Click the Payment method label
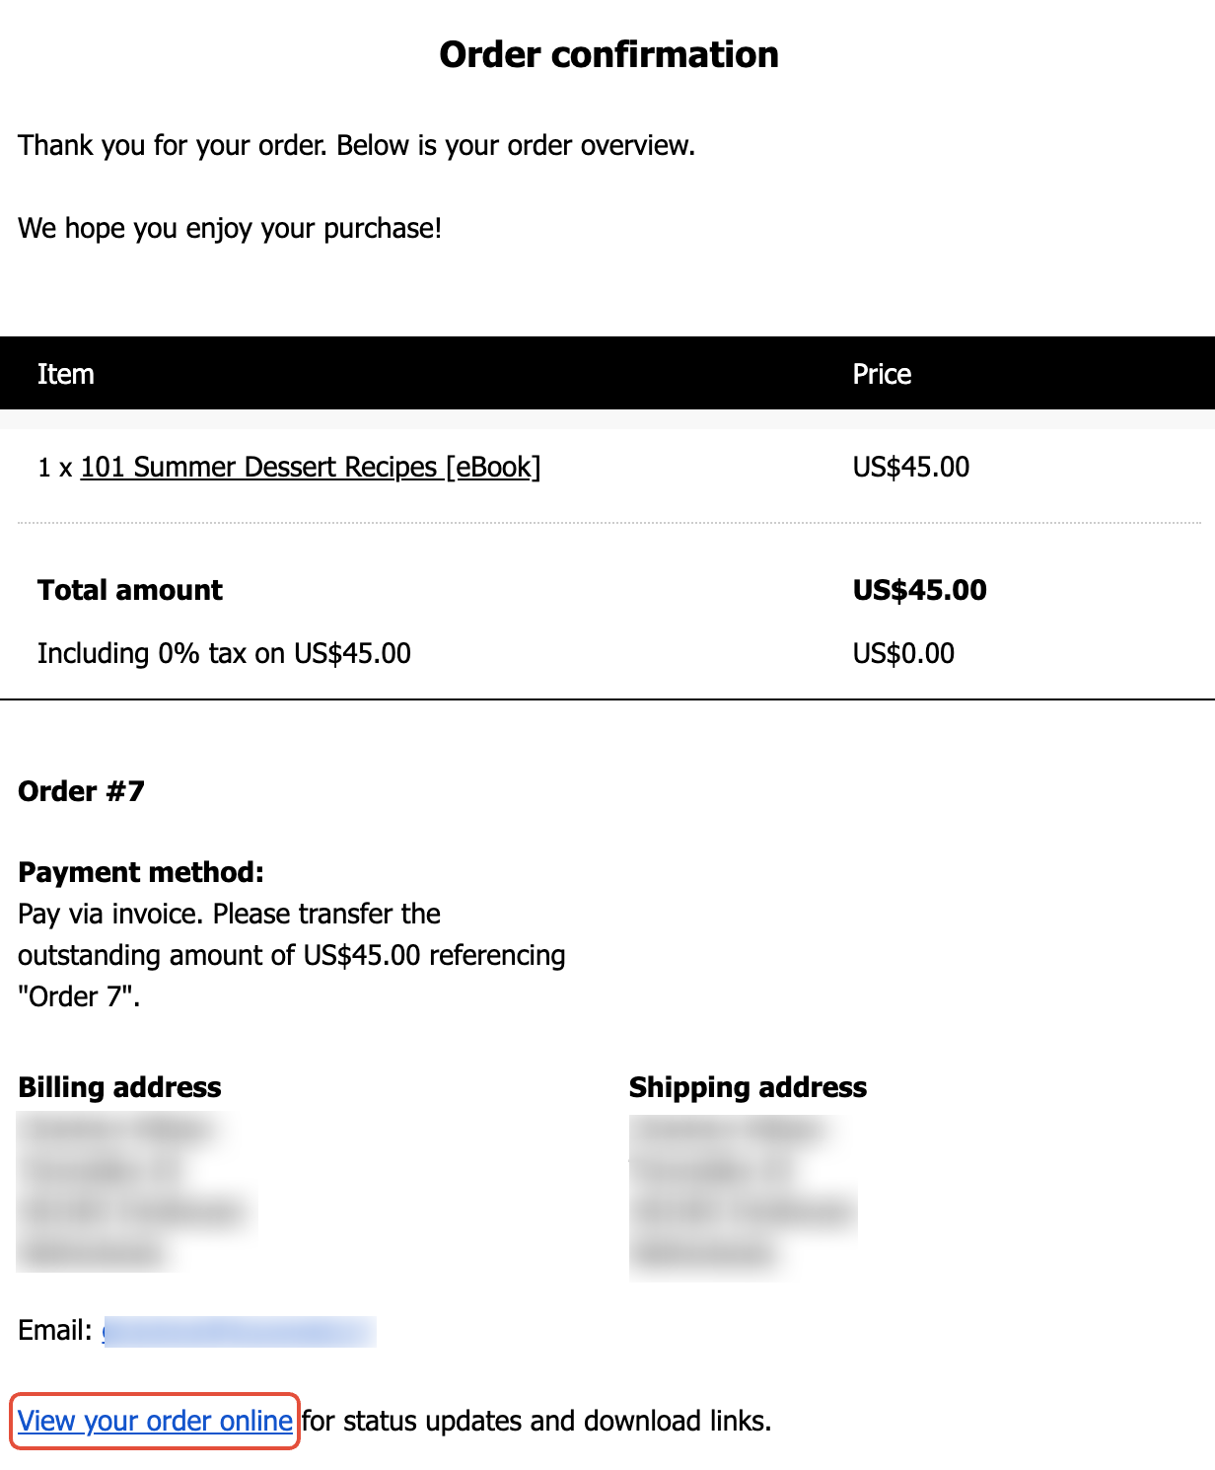Viewport: 1215px width, 1470px height. (141, 872)
